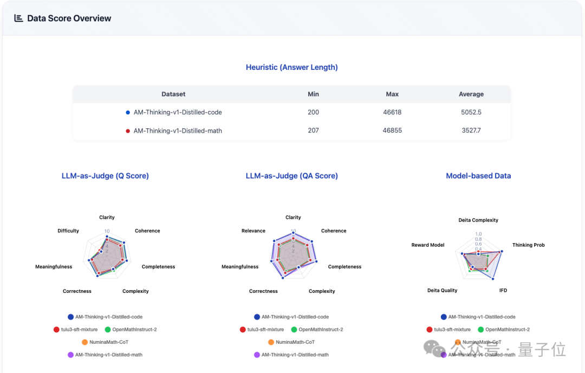Click the Model-based Data title

pos(478,176)
